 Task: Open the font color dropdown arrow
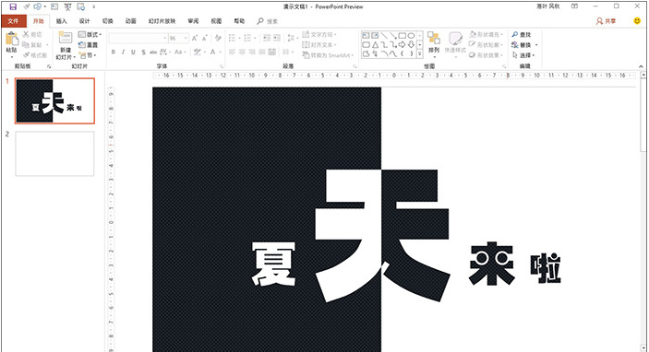pos(220,52)
